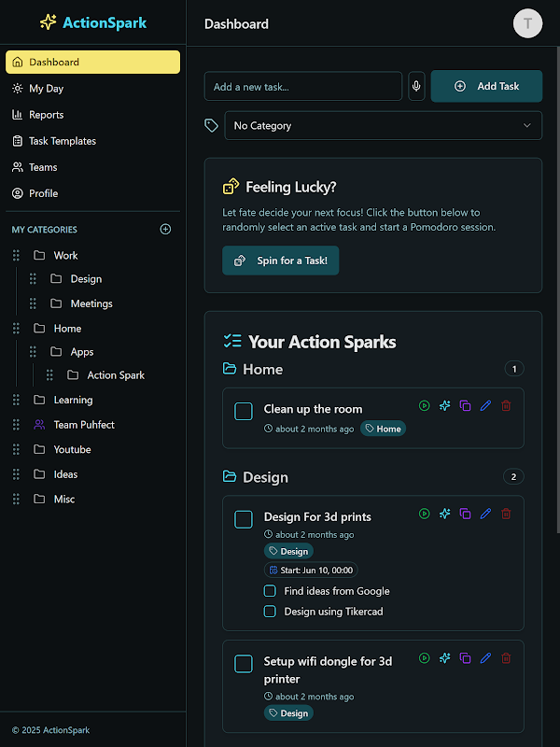Add a new category with plus icon
Viewport: 560px width, 747px height.
[x=165, y=229]
